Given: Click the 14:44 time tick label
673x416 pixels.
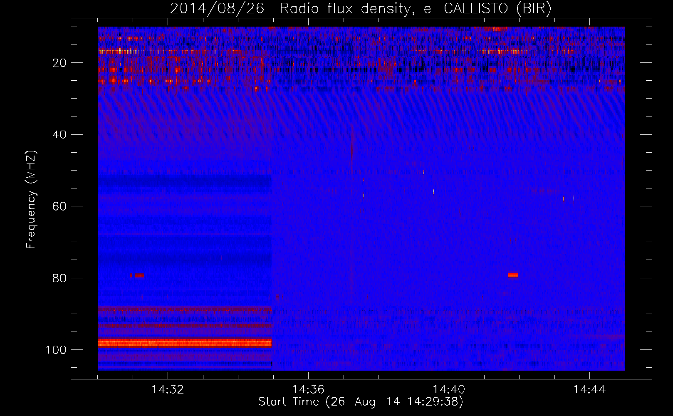Looking at the screenshot, I should coord(589,390).
